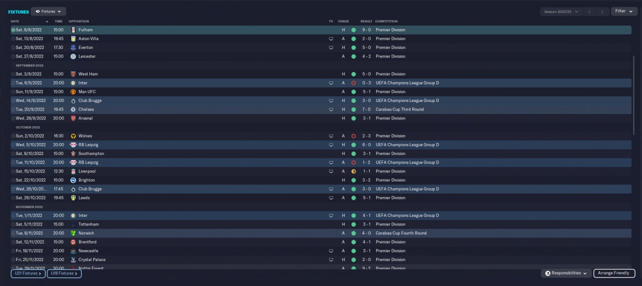Switch to U18 Fixtures
The height and width of the screenshot is (286, 642).
64,273
